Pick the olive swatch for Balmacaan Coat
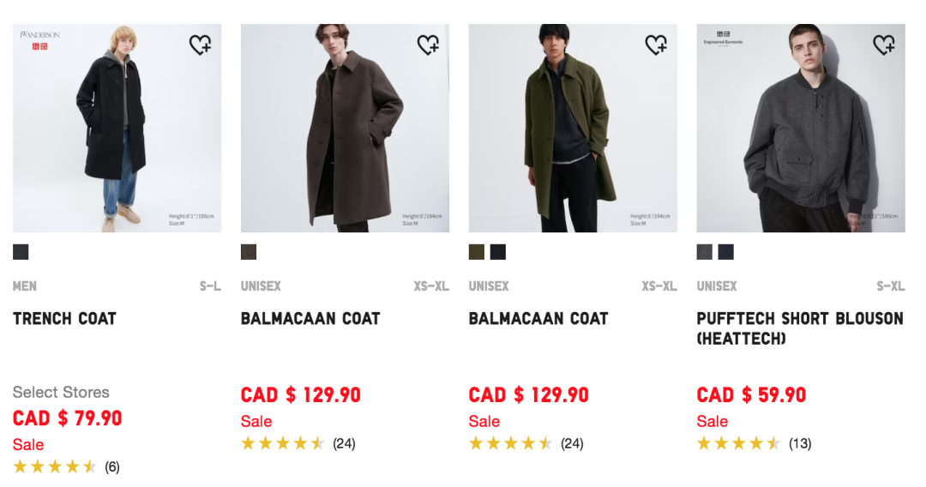The height and width of the screenshot is (487, 926). tap(477, 252)
